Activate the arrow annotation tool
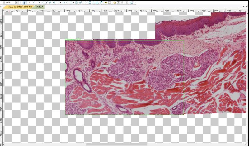 (101, 2)
